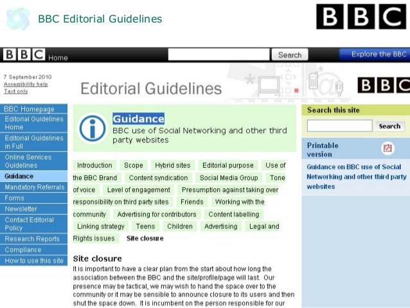Open the Compliance sidebar item

pyautogui.click(x=33, y=249)
